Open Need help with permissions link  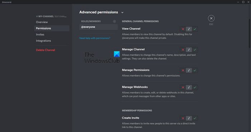tap(95, 38)
